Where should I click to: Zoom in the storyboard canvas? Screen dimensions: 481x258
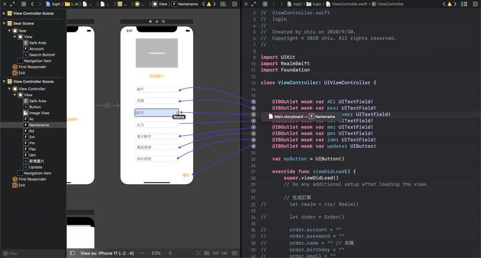[x=170, y=253]
